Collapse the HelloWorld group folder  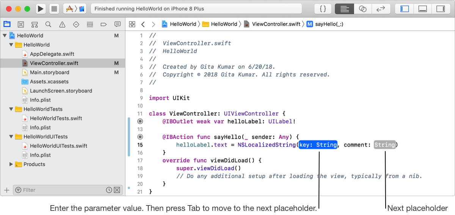click(x=11, y=45)
